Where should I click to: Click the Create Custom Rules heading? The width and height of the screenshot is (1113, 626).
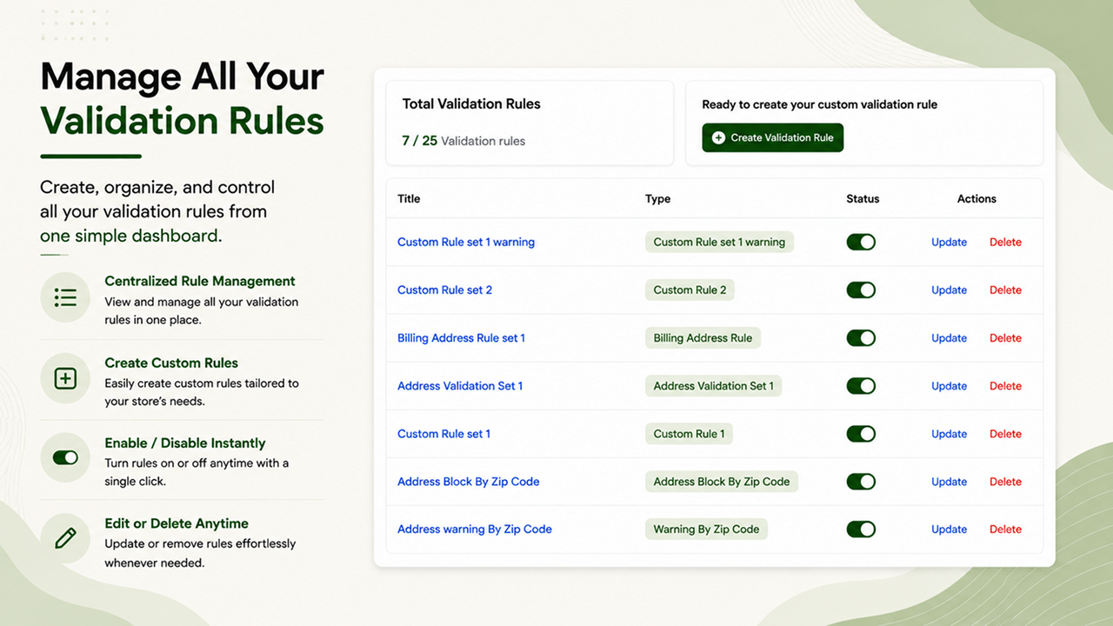pyautogui.click(x=171, y=363)
